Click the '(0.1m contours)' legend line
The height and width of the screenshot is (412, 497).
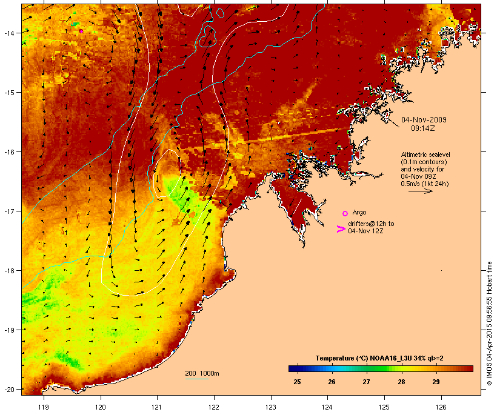[x=424, y=162]
